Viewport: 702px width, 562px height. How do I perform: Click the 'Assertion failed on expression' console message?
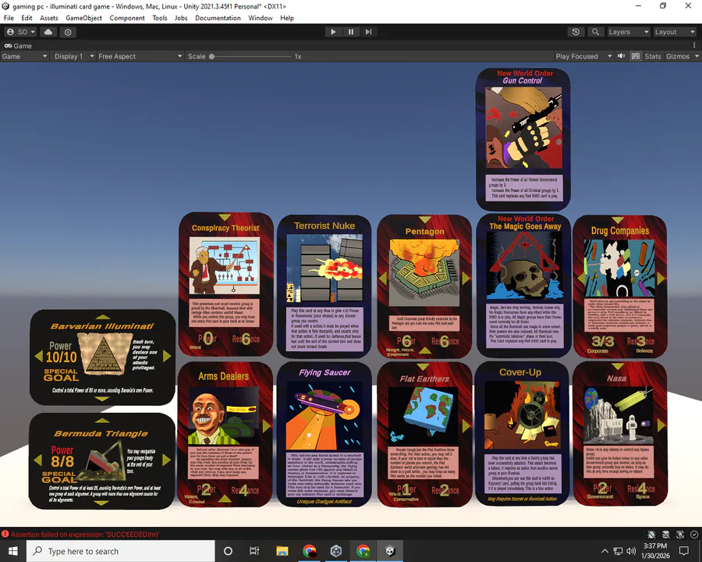[85, 534]
